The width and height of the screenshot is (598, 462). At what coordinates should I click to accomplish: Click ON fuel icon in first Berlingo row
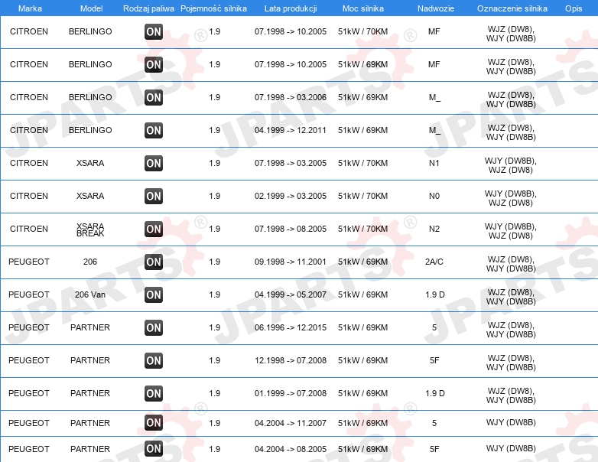point(154,31)
